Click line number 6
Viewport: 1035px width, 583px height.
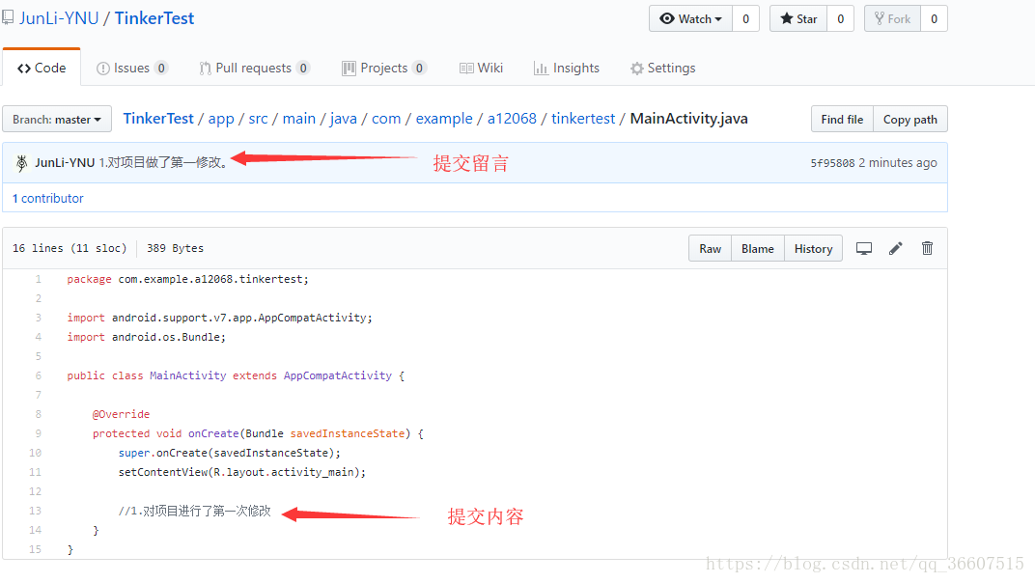[x=39, y=375]
